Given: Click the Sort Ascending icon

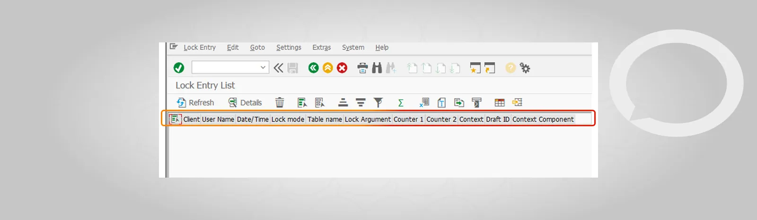Looking at the screenshot, I should (343, 103).
